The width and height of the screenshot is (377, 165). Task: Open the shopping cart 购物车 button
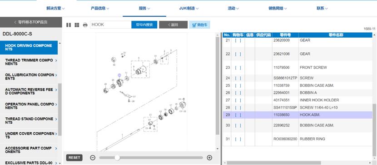(x=199, y=25)
